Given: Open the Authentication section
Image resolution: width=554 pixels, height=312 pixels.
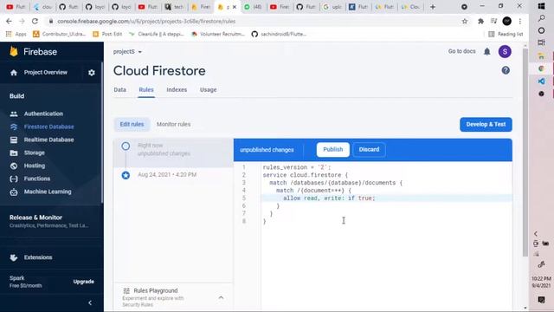Looking at the screenshot, I should [x=43, y=114].
